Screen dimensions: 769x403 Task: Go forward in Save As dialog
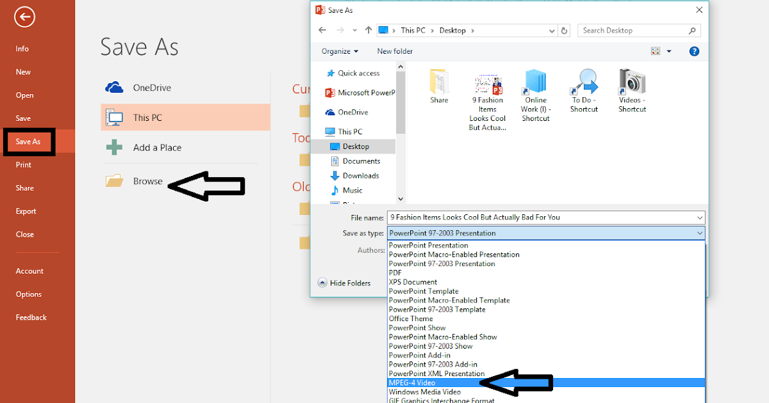coord(342,30)
